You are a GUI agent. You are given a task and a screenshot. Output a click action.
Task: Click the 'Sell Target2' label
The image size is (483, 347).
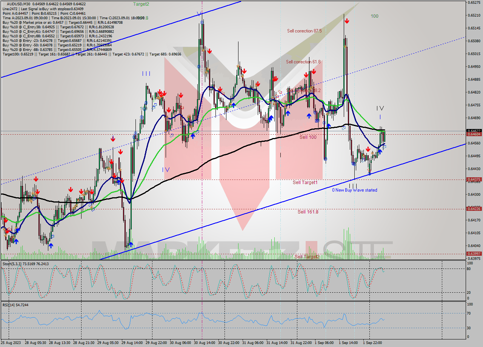click(307, 257)
